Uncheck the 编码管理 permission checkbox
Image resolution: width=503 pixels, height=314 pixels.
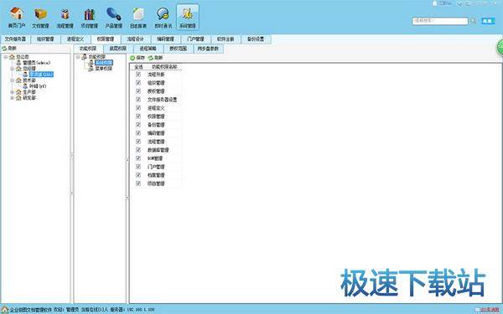[x=138, y=133]
